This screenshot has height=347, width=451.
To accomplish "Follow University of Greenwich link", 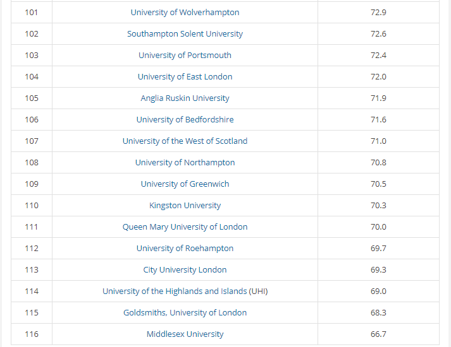I will click(185, 184).
